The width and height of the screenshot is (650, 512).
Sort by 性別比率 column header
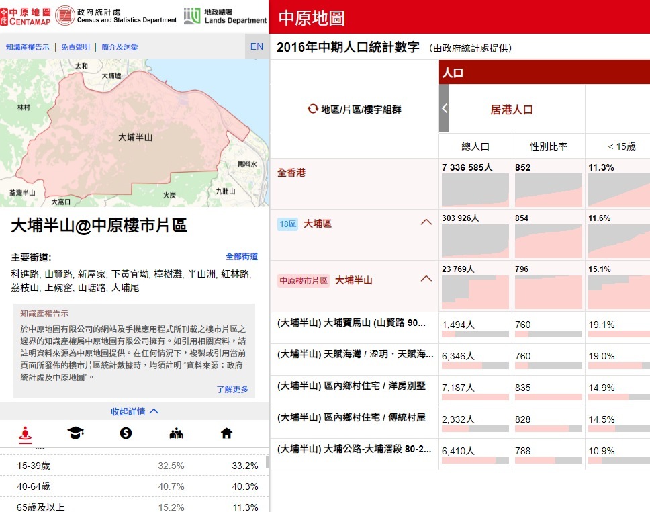tap(549, 146)
